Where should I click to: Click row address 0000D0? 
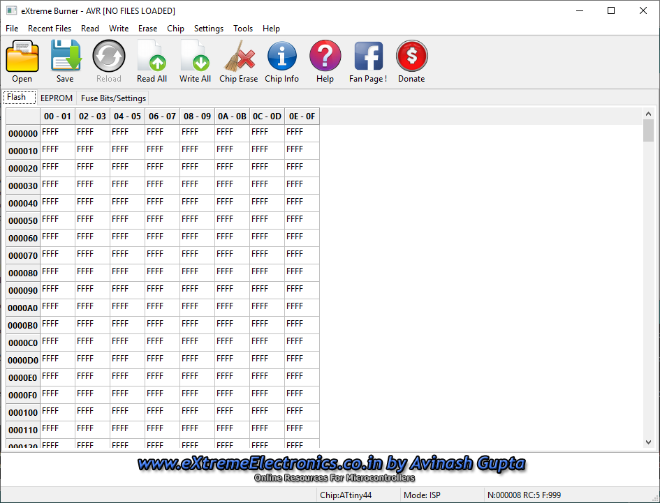[23, 361]
